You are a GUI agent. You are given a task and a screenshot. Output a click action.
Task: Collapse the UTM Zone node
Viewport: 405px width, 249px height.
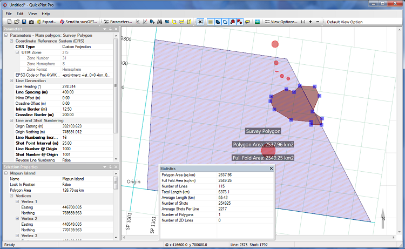[17, 52]
